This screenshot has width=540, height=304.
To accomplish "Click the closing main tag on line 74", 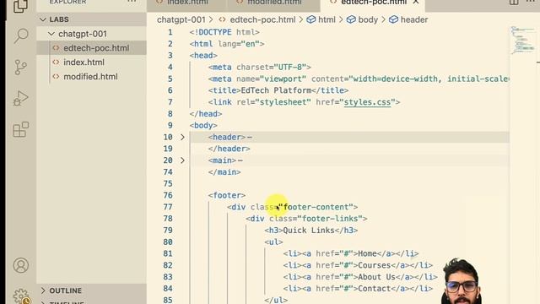I will tap(224, 172).
